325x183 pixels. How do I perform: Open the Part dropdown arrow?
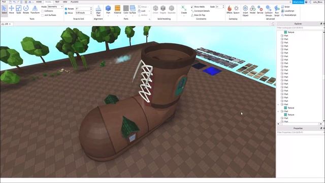click(108, 16)
